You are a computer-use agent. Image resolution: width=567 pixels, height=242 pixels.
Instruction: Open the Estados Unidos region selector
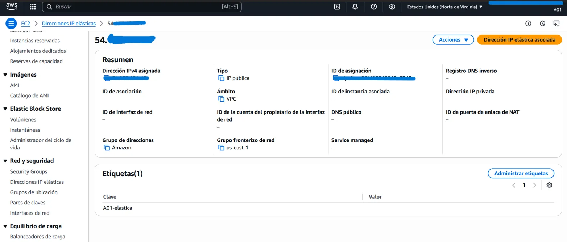coord(445,7)
